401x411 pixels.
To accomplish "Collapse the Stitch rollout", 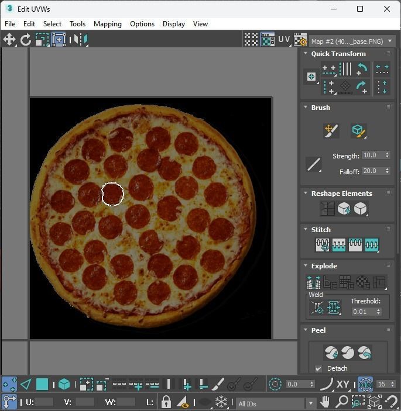I will [306, 229].
